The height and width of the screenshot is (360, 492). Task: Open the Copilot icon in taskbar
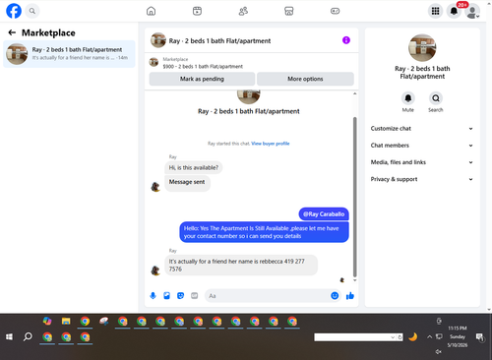click(x=47, y=322)
